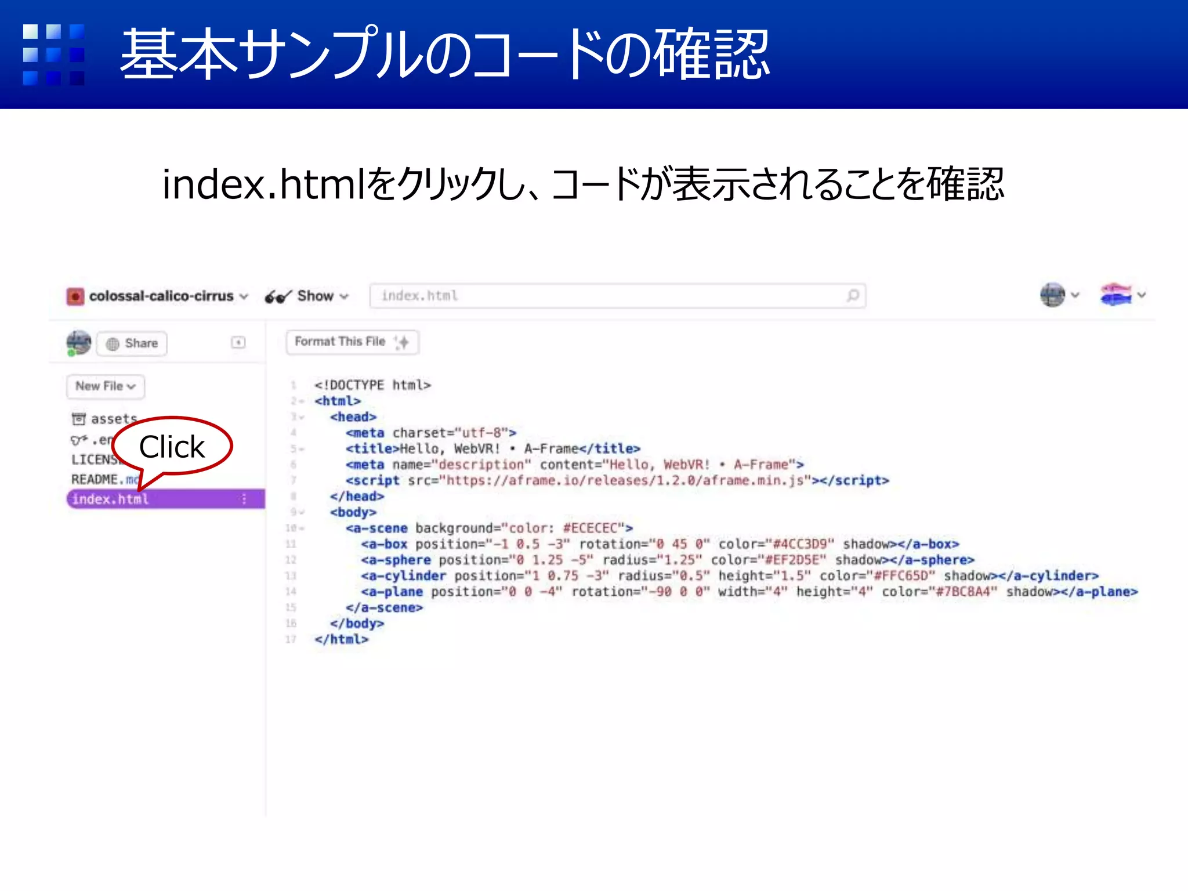This screenshot has height=891, width=1188.
Task: Collapse the body tag fold at line 9
Action: [x=302, y=512]
